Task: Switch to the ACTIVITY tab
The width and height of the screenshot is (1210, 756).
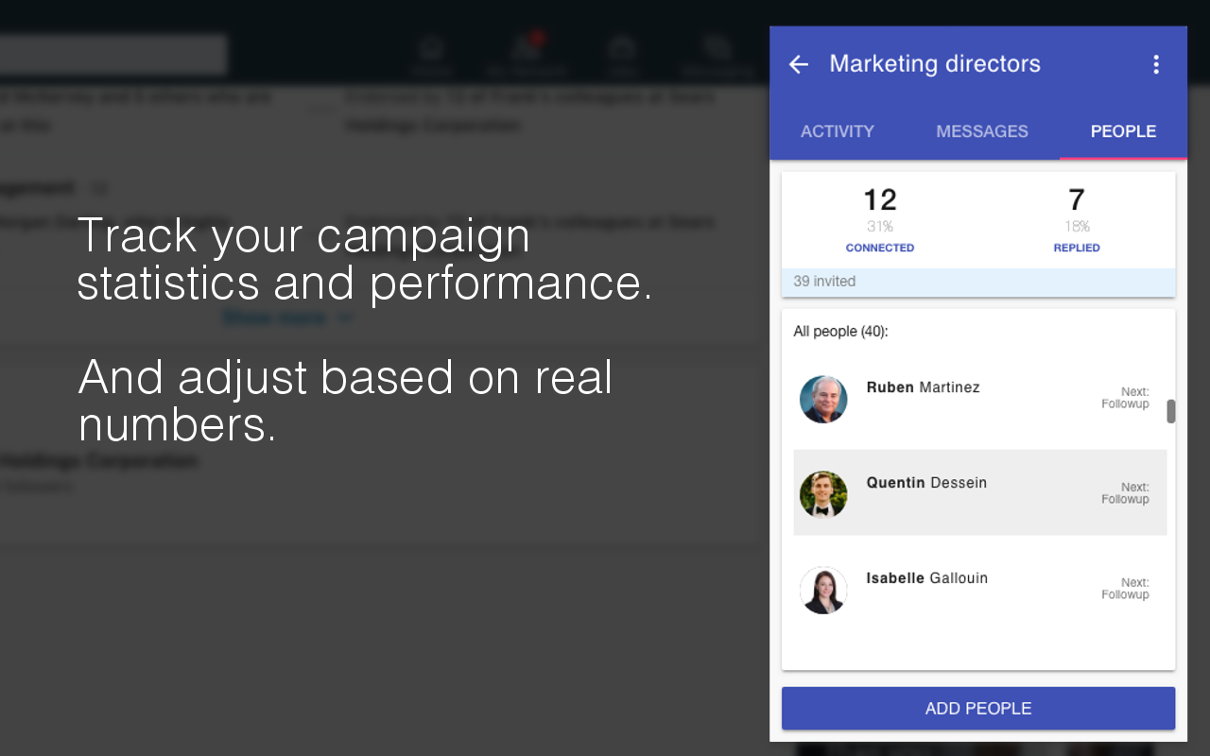Action: point(838,131)
